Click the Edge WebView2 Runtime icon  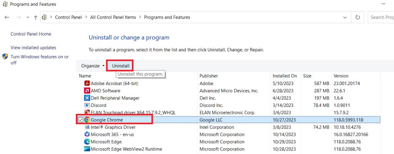tap(87, 149)
